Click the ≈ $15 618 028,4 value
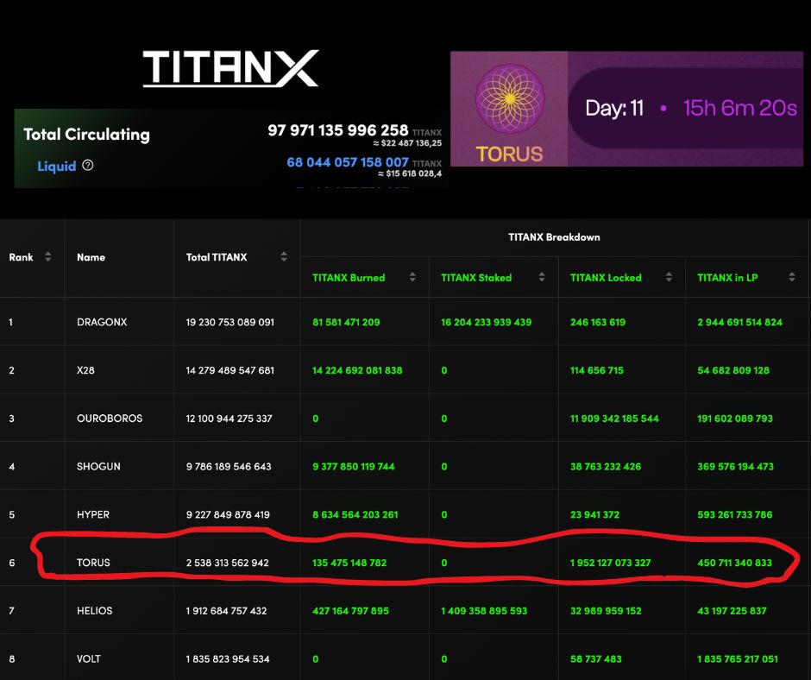This screenshot has height=680, width=811. [x=410, y=173]
